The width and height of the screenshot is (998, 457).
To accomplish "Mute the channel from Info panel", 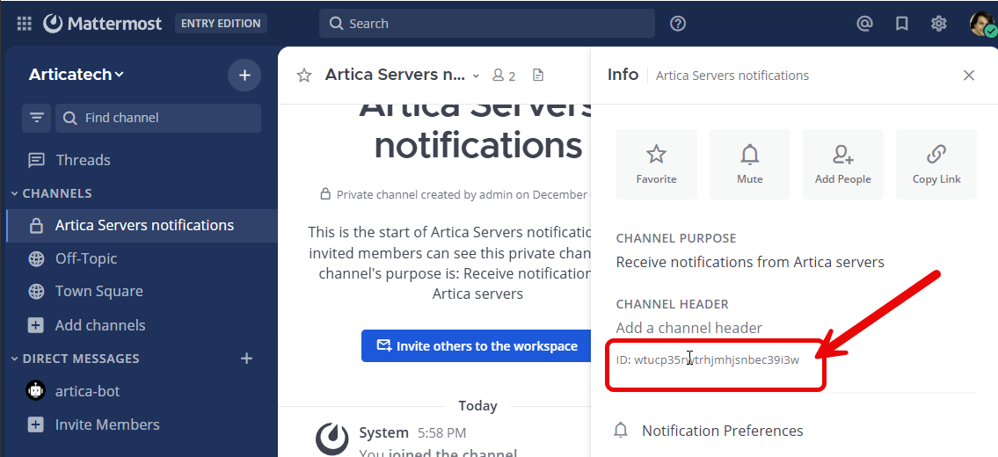I will point(749,164).
